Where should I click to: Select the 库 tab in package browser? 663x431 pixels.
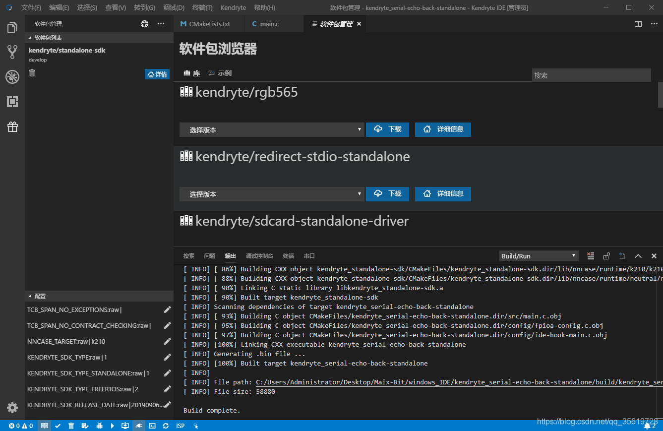192,73
